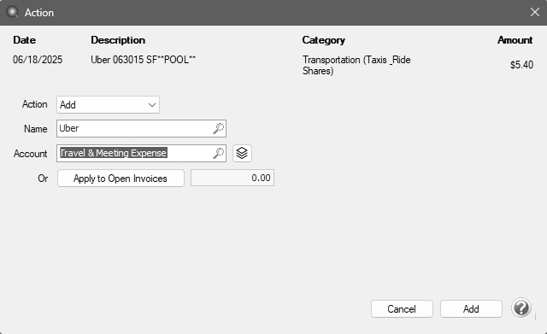This screenshot has width=547, height=334.
Task: Open help via the question mark icon
Action: point(521,308)
